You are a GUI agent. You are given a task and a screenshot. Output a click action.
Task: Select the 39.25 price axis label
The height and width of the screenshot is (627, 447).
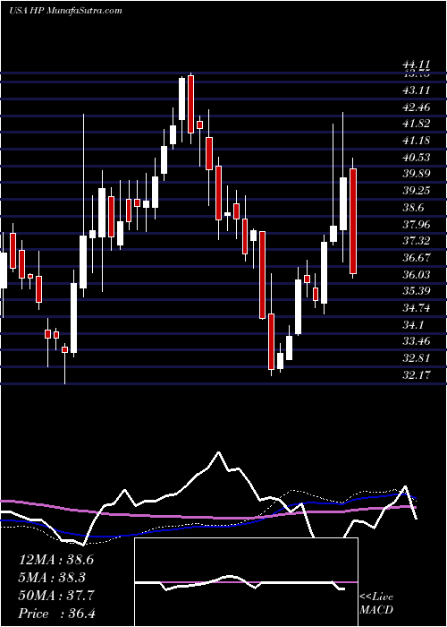(x=416, y=191)
